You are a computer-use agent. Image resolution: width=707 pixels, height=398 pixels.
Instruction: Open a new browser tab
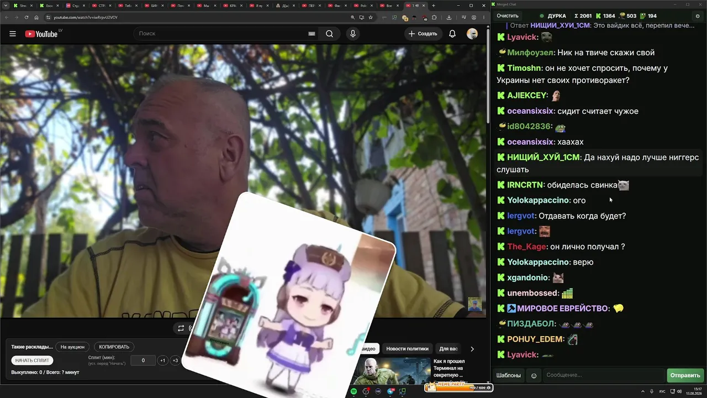point(433,6)
